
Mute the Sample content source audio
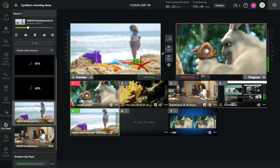111,105
